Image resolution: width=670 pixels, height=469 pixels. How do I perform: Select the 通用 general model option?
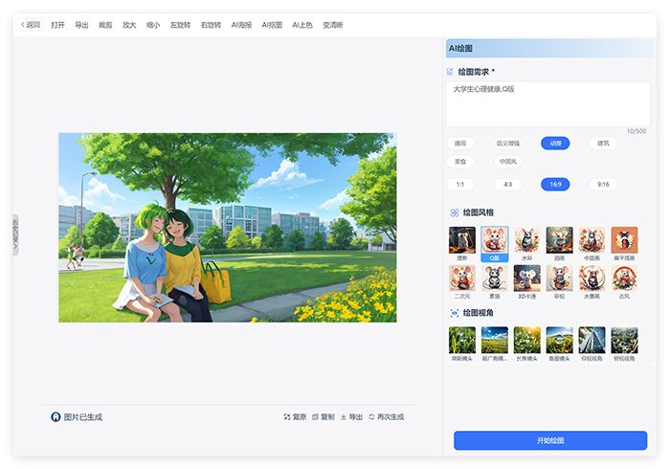click(x=459, y=144)
